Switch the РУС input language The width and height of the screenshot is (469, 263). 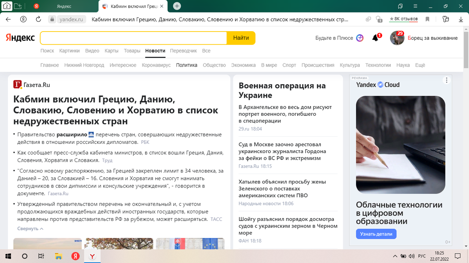click(422, 256)
